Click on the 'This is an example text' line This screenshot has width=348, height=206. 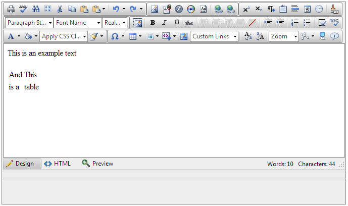(42, 53)
